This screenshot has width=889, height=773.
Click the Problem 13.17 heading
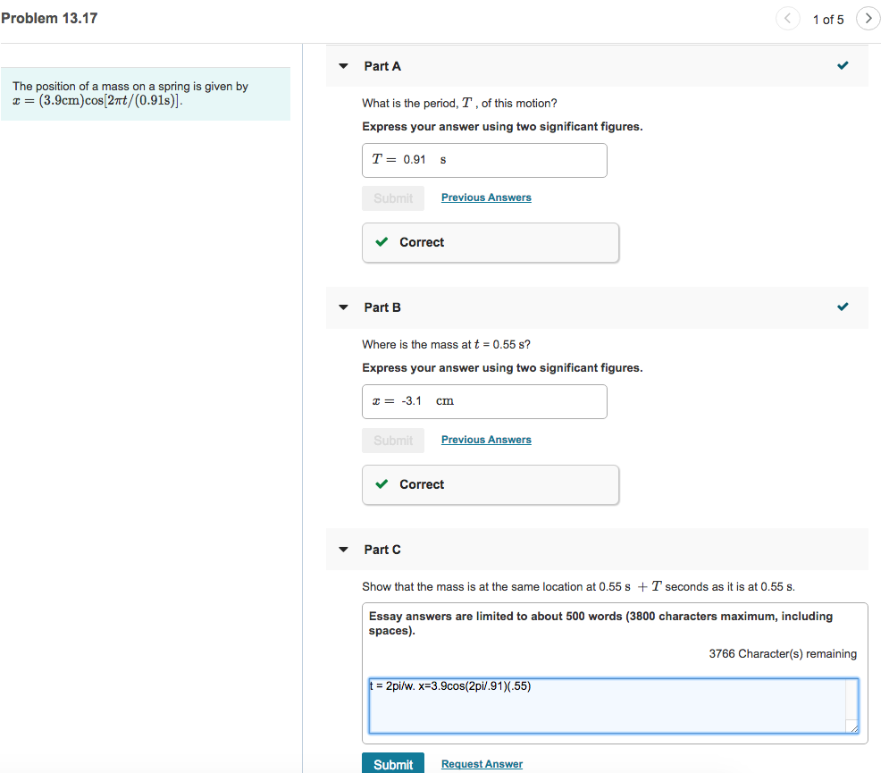pyautogui.click(x=49, y=18)
